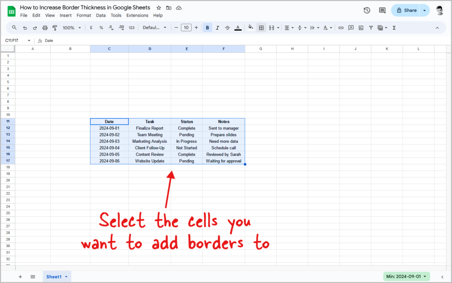Open the Extensions menu
The height and width of the screenshot is (283, 452).
[x=137, y=15]
